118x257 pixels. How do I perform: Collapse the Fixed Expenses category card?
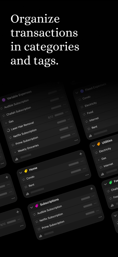(x=77, y=93)
